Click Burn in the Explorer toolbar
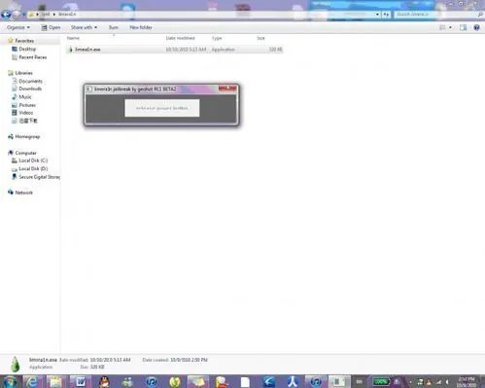 pyautogui.click(x=114, y=27)
